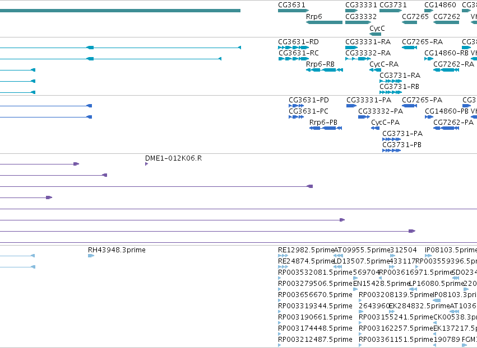Click the CG33331 gene label
Viewport: 477px width, 348px height.
(x=361, y=5)
